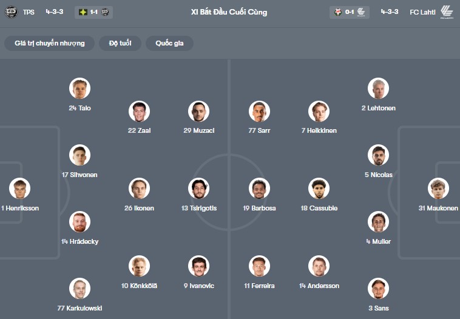Click the FC Lahti club logo
The width and height of the screenshot is (460, 319).
(447, 12)
